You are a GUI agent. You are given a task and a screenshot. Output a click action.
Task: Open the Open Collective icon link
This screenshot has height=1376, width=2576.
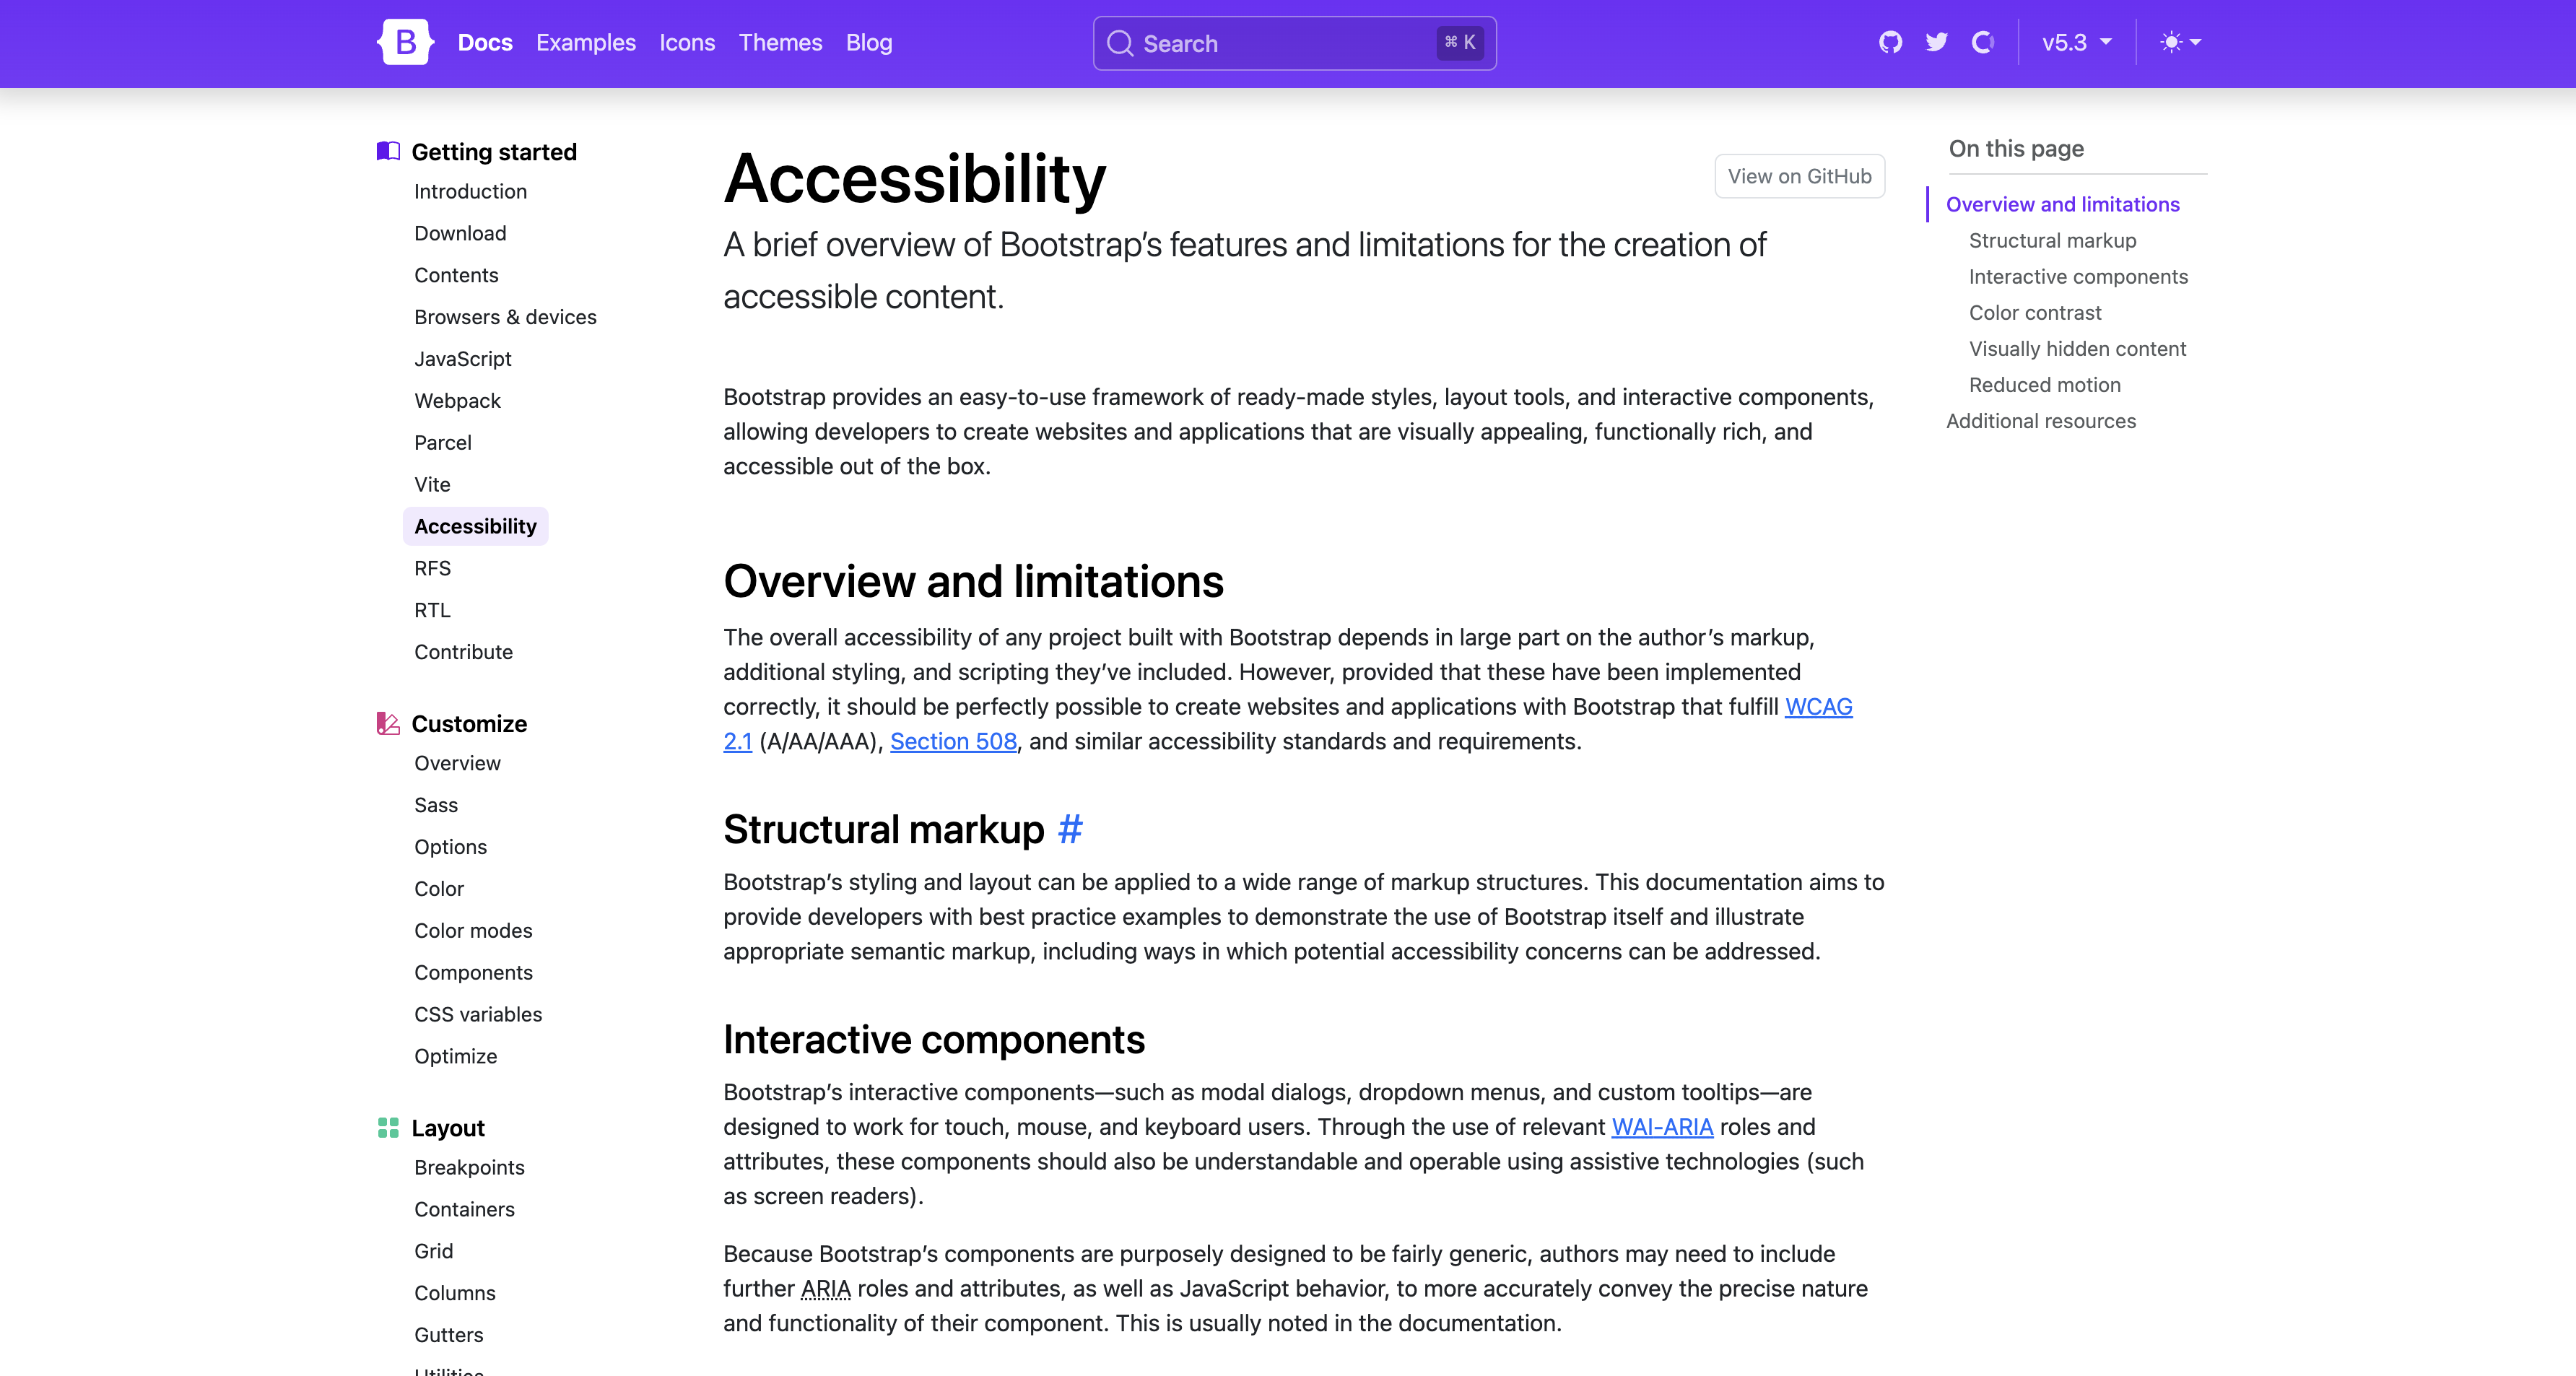(x=1983, y=42)
